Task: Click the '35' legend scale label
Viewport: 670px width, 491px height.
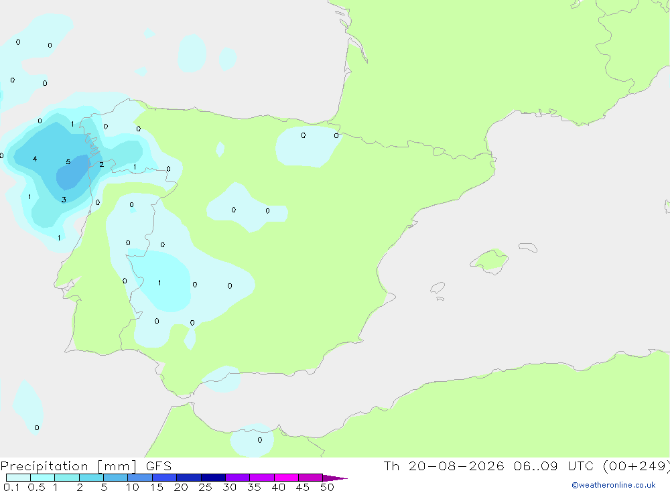Action: point(254,487)
